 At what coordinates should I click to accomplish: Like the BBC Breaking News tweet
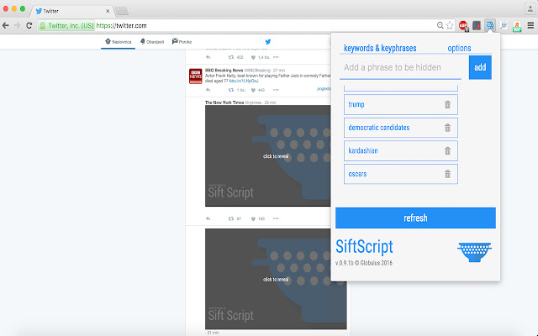tap(253, 90)
